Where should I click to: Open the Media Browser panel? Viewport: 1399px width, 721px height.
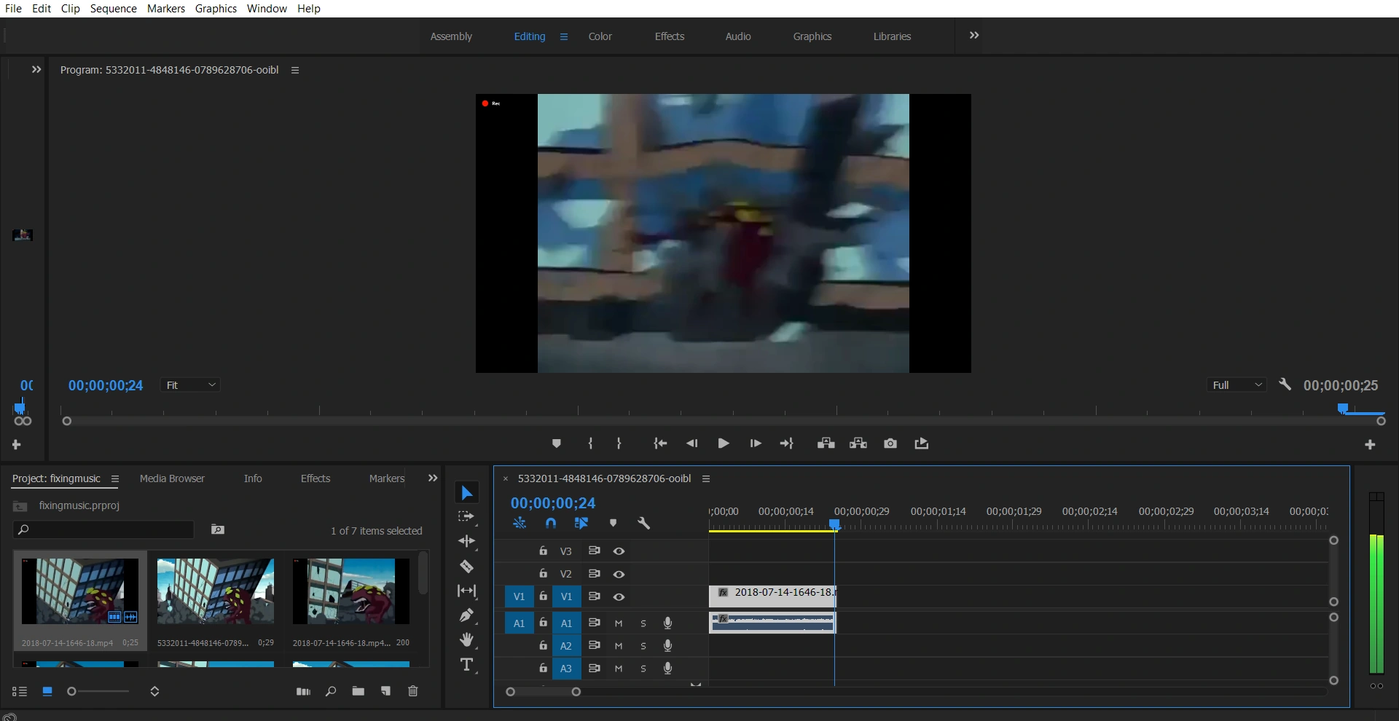(172, 478)
